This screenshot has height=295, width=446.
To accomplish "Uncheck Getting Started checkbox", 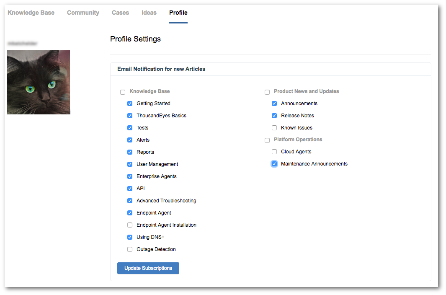I will point(130,104).
